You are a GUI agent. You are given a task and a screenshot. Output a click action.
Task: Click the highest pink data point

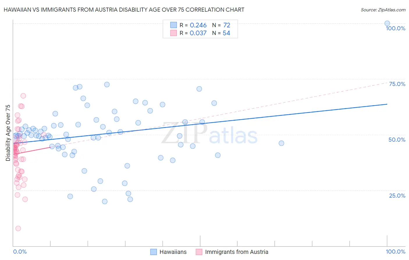(23, 96)
